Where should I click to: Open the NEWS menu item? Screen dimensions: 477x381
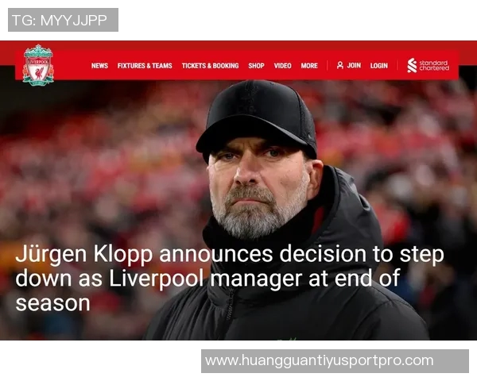(99, 66)
